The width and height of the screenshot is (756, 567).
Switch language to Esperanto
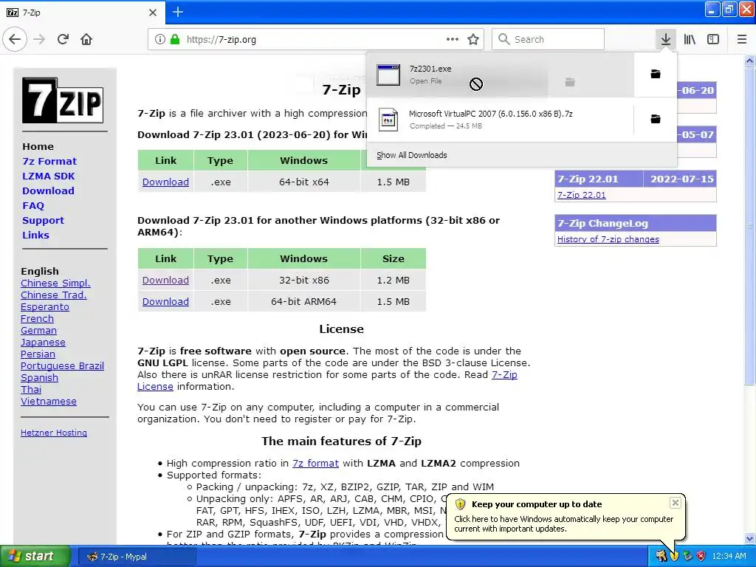pos(45,306)
